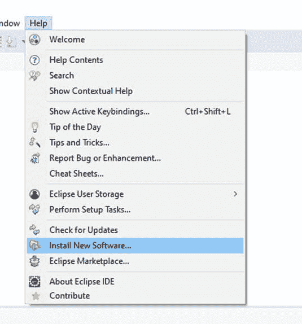
Task: Select Check for Updates
Action: [135, 230]
